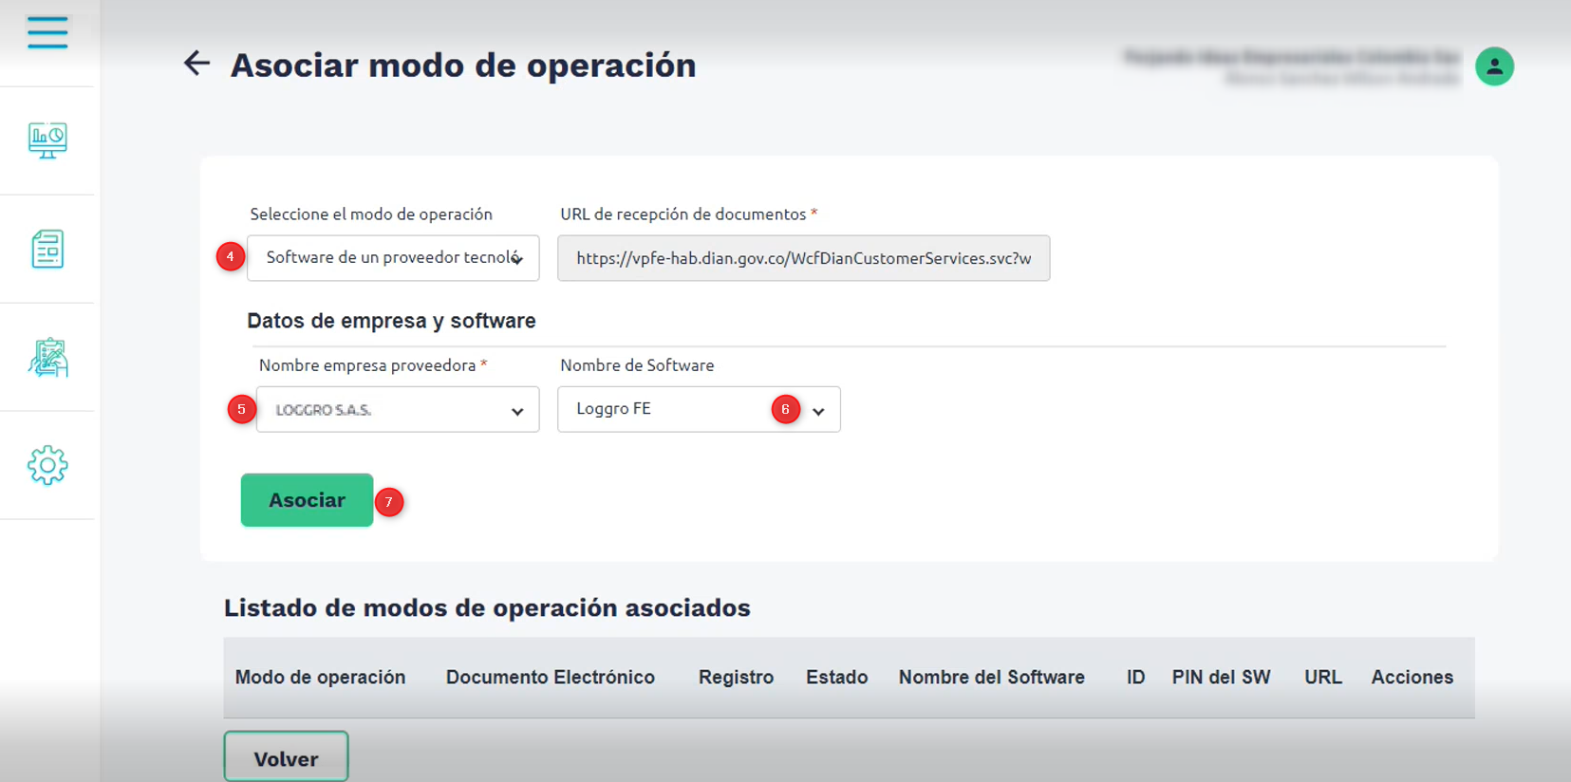Screen dimensions: 1571x782
Task: Click the 'Modo de operación' column header
Action: 320,678
